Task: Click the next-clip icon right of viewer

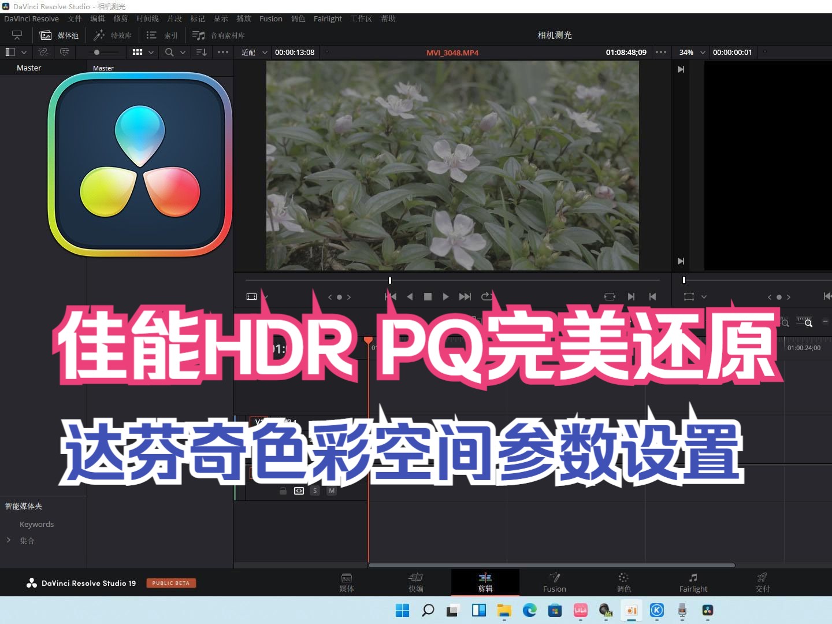Action: tap(681, 69)
